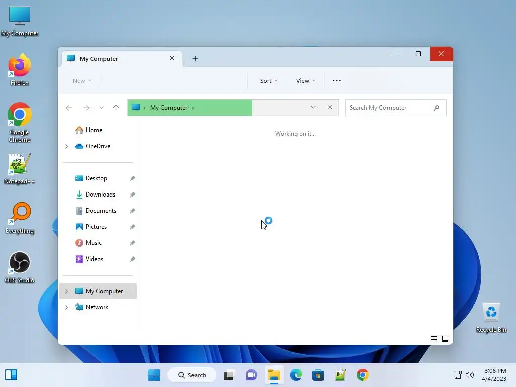Click the search magnifier in Explorer

coord(436,108)
